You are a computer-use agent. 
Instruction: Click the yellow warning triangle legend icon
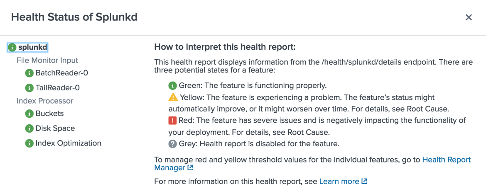(x=172, y=98)
